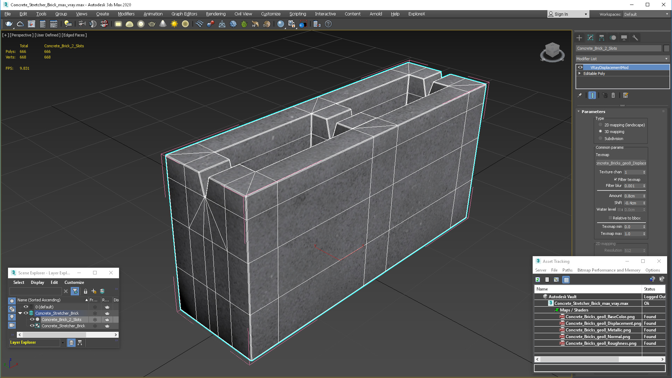Click Amount value spinner arrows
Viewport: 672px width, 378px height.
click(x=644, y=196)
